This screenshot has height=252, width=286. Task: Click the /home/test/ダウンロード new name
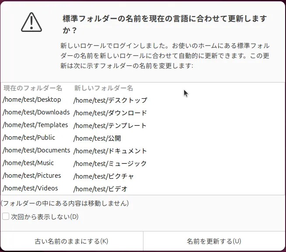pos(110,113)
